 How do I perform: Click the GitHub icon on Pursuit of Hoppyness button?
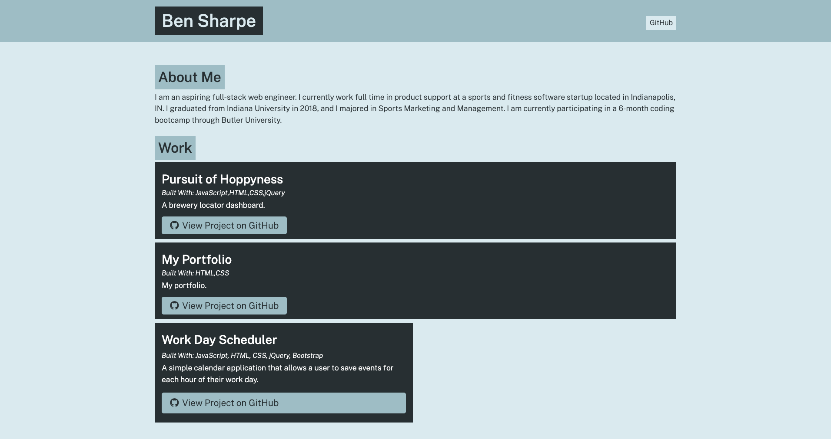click(174, 225)
